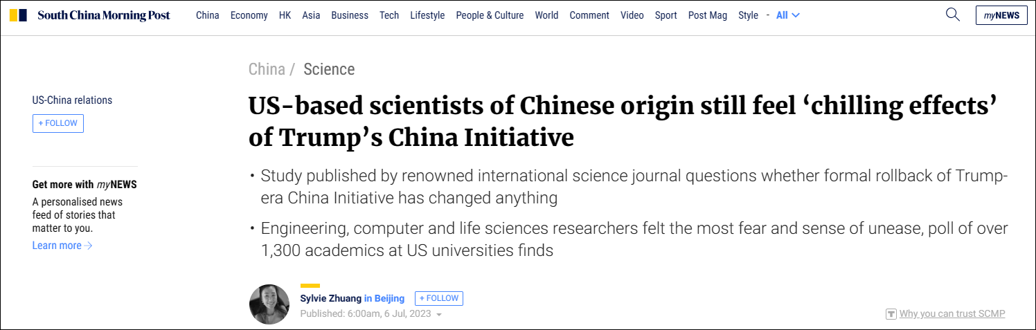Open the myNEWS button
Screen dimensions: 1036x330
[1001, 15]
